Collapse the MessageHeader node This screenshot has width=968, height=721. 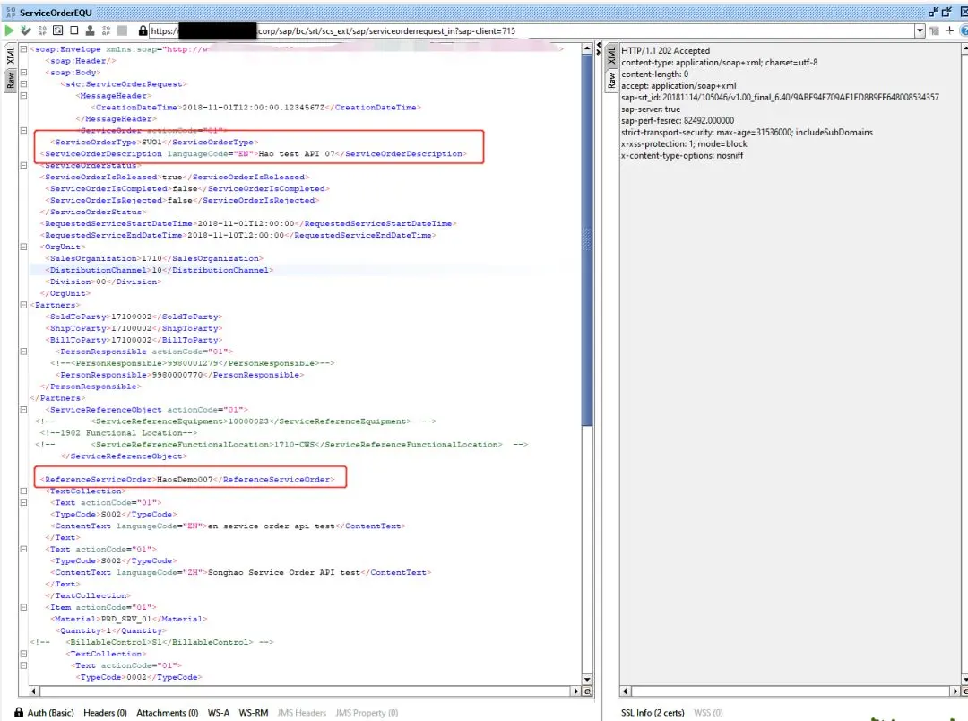pos(23,96)
